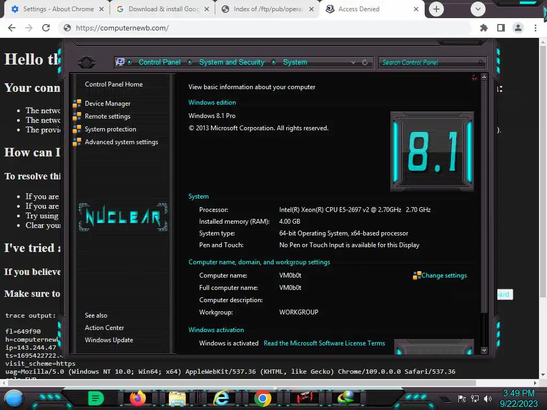The width and height of the screenshot is (547, 410).
Task: Click volume speaker icon in system tray
Action: 488,399
